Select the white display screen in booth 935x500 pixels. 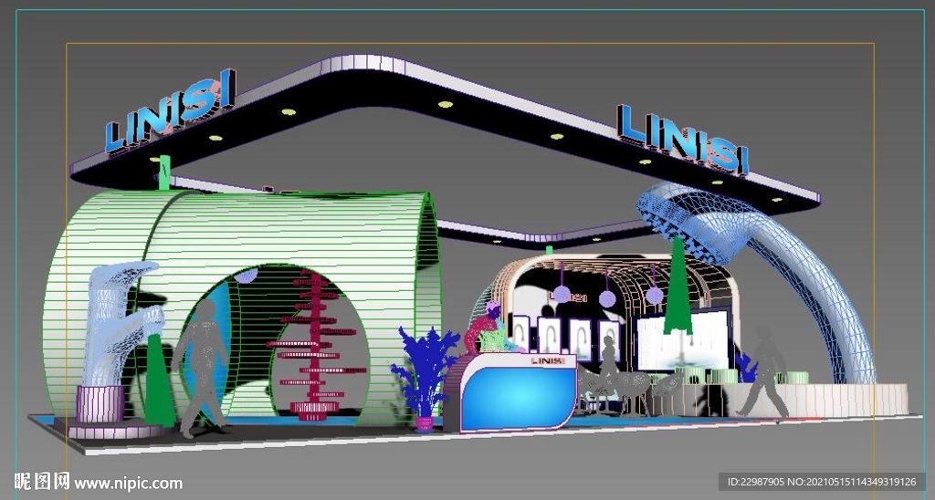coord(685,339)
